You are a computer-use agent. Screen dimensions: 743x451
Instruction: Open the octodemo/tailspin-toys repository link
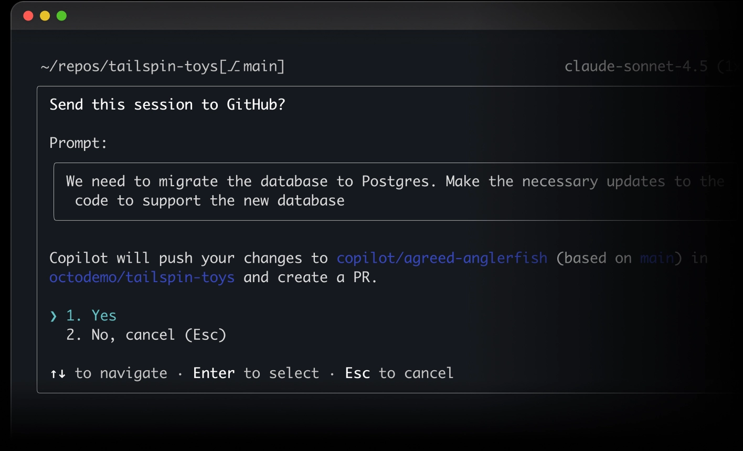coord(142,277)
